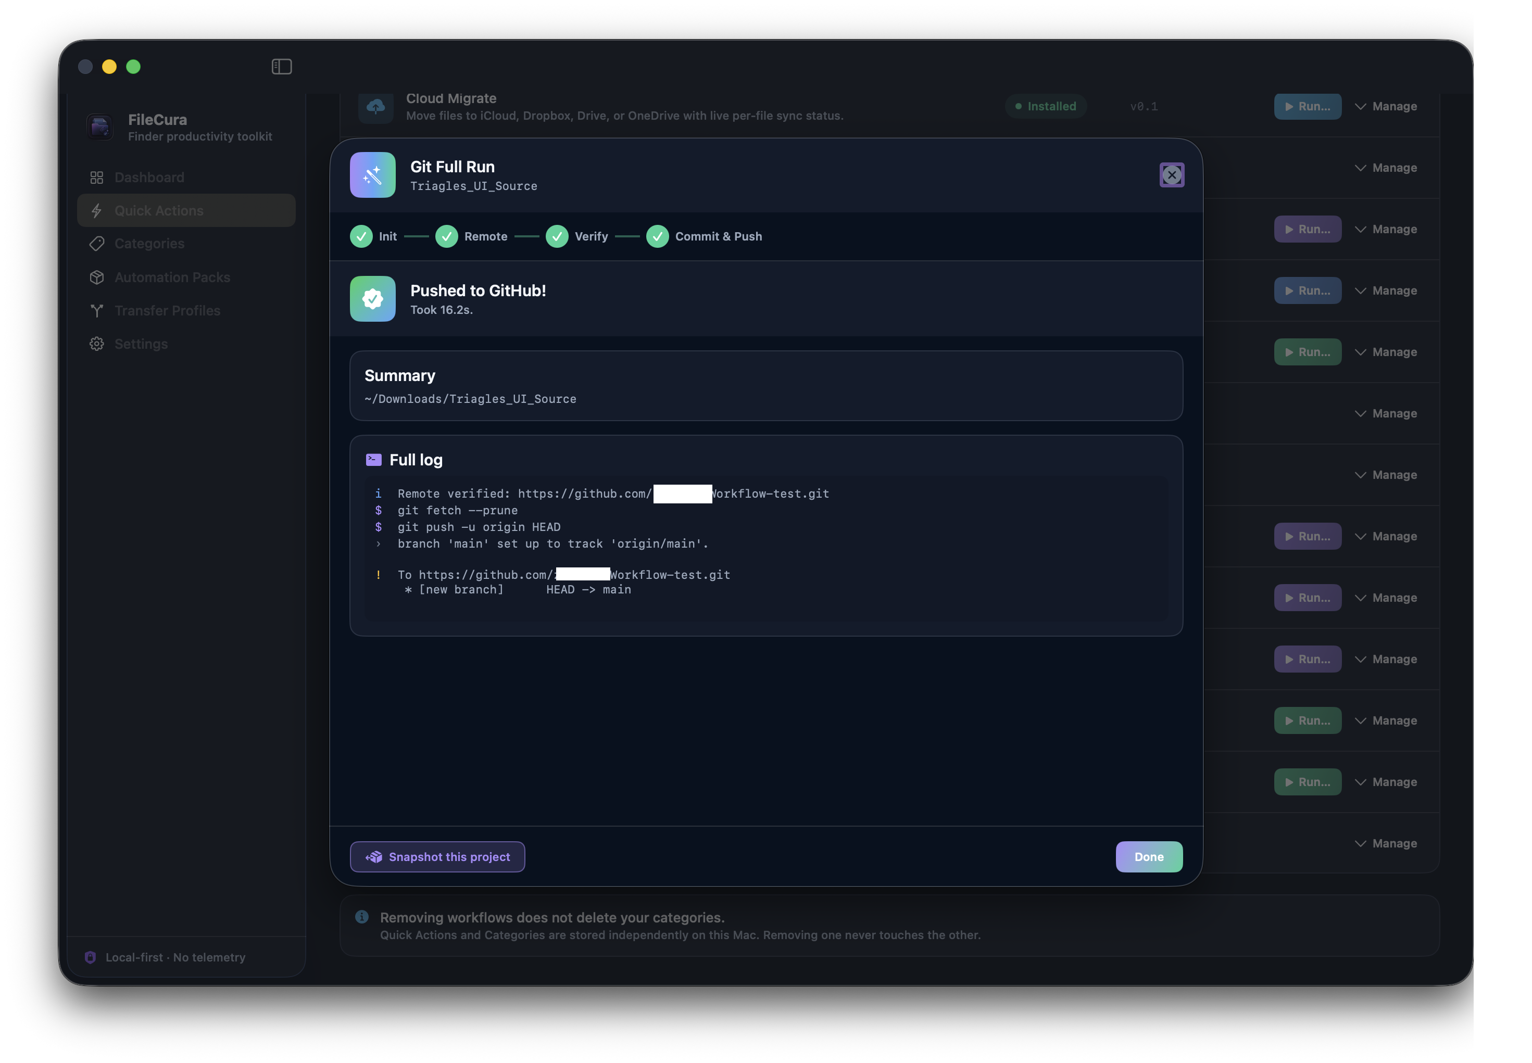
Task: Open Automation Packs section
Action: (186, 277)
